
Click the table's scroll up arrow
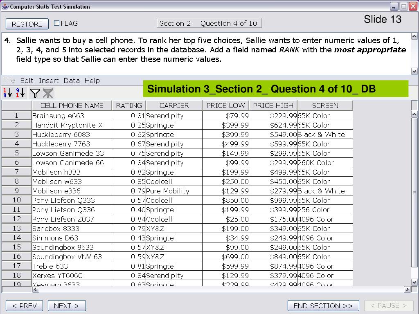[x=414, y=114]
